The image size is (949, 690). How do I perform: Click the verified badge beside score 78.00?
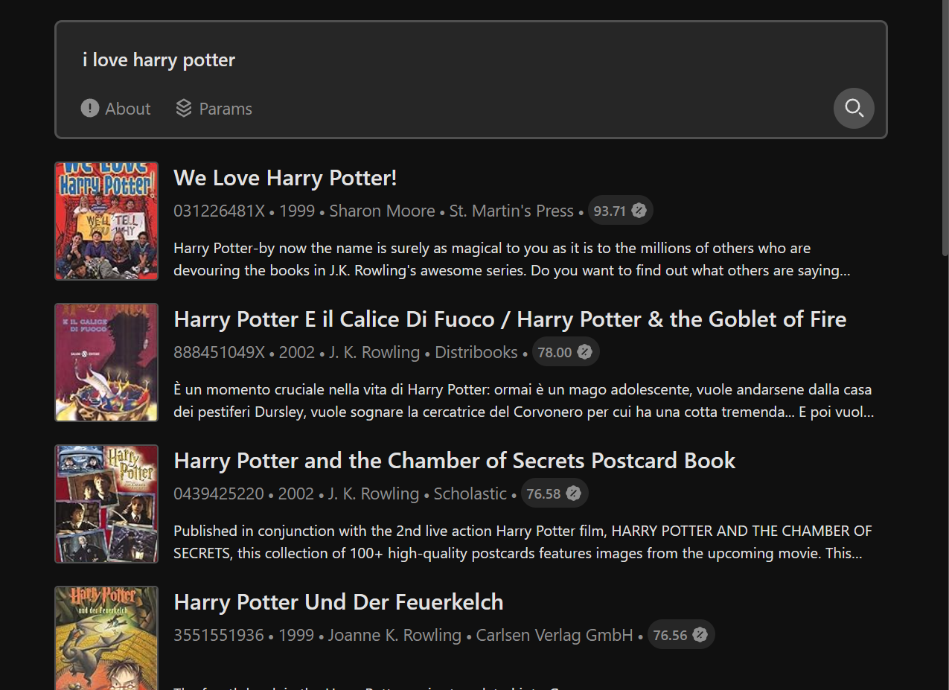(585, 352)
